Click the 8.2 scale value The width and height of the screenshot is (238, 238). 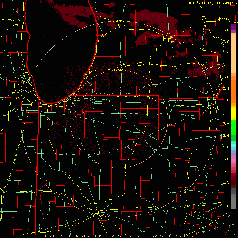[226, 53]
